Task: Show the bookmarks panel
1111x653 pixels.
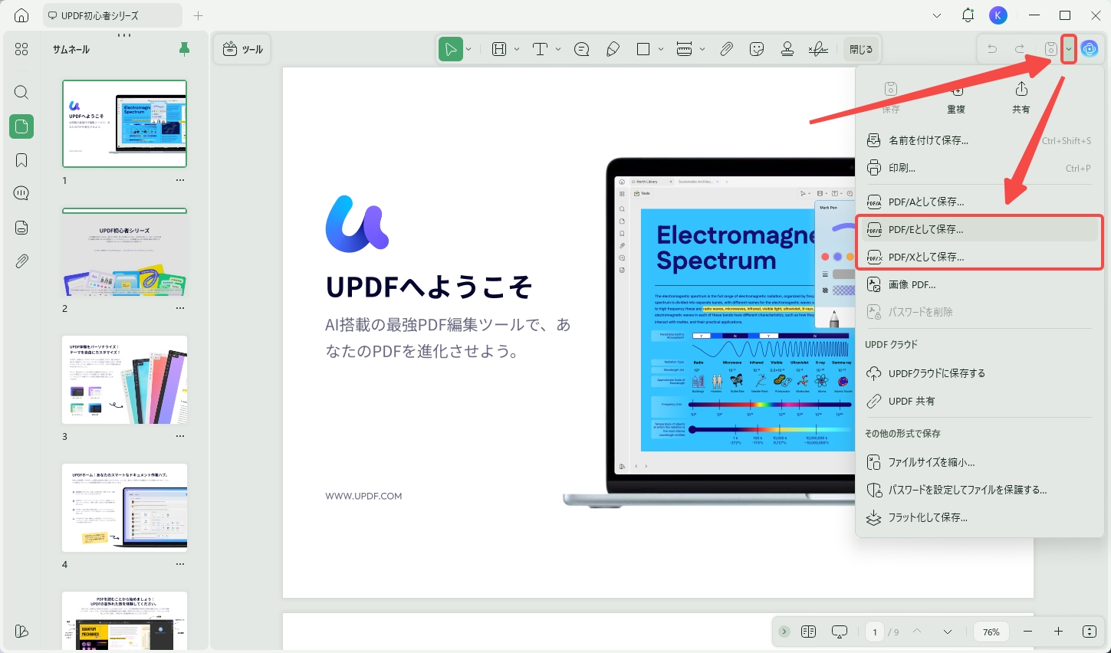Action: (21, 160)
